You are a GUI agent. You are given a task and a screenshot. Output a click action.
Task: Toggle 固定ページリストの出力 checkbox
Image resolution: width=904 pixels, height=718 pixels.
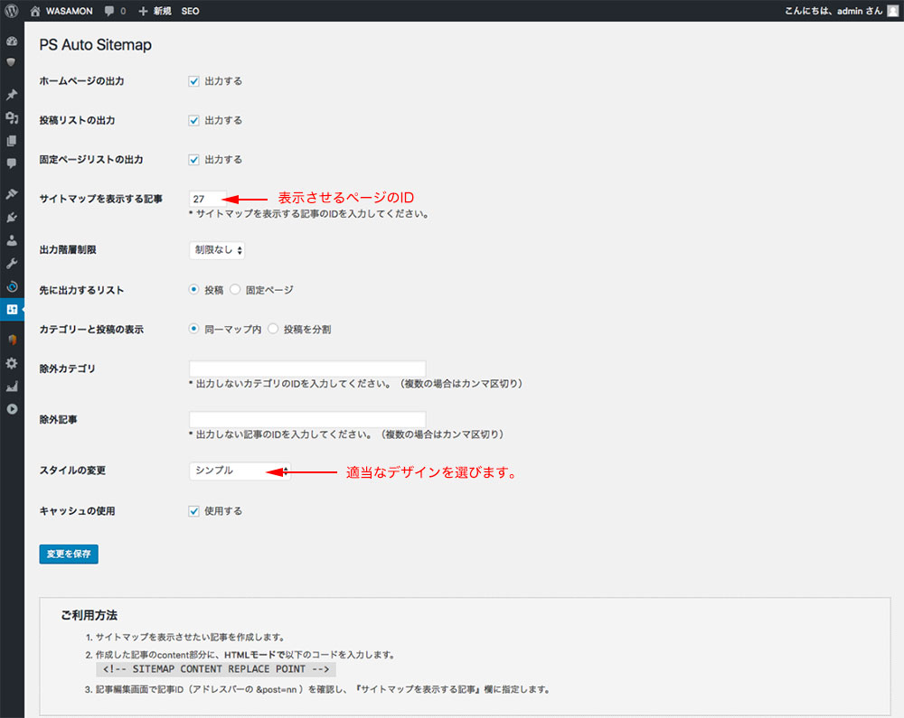193,160
